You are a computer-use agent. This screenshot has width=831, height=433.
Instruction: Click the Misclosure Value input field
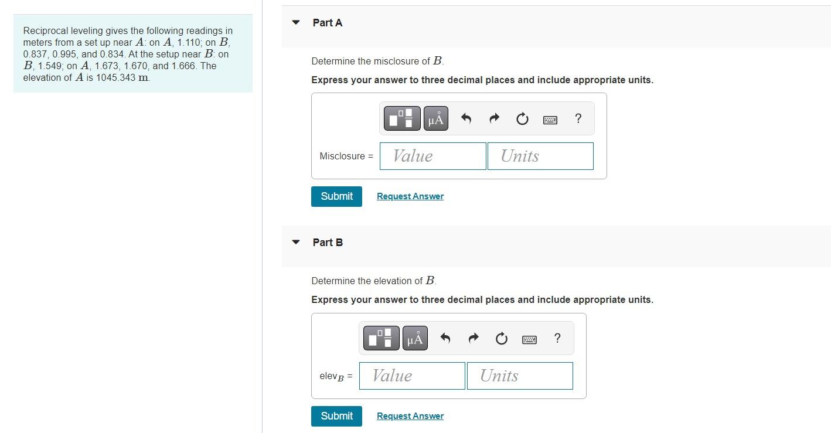pyautogui.click(x=432, y=156)
